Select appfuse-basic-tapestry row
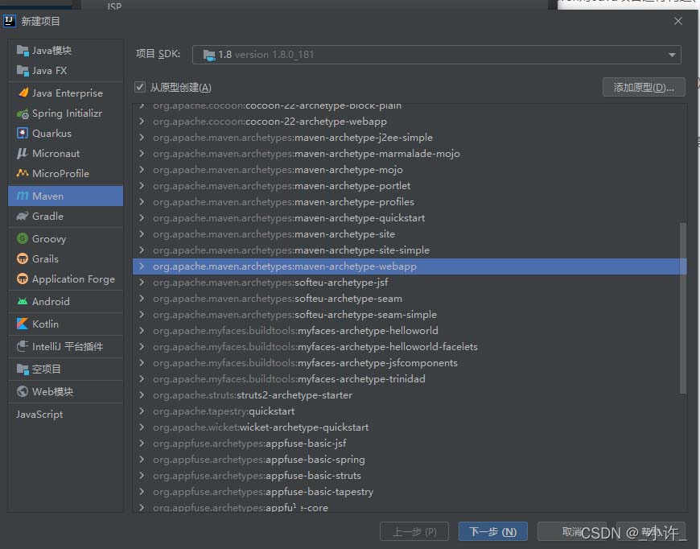This screenshot has width=700, height=549. pyautogui.click(x=410, y=491)
